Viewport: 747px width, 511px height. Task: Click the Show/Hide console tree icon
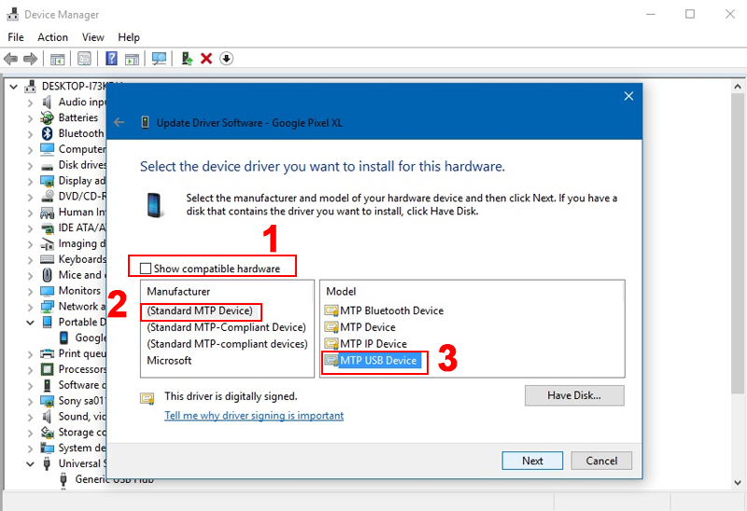[x=57, y=59]
